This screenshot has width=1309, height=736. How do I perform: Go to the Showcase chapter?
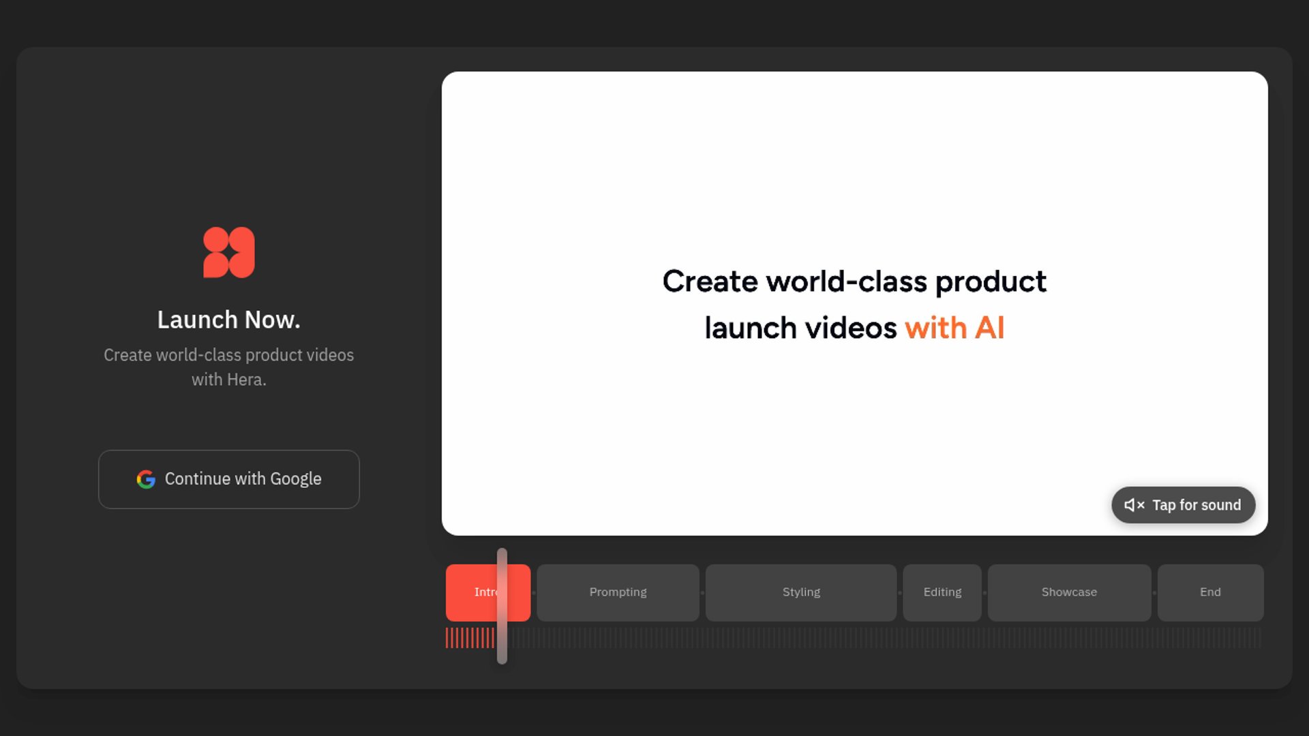point(1068,592)
